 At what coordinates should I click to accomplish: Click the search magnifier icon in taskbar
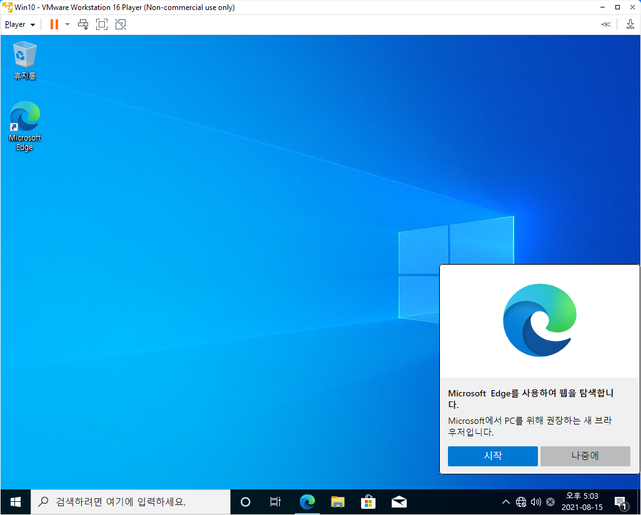pyautogui.click(x=43, y=502)
